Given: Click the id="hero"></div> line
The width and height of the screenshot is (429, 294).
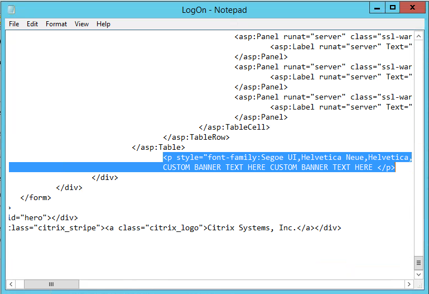Looking at the screenshot, I should click(x=43, y=218).
